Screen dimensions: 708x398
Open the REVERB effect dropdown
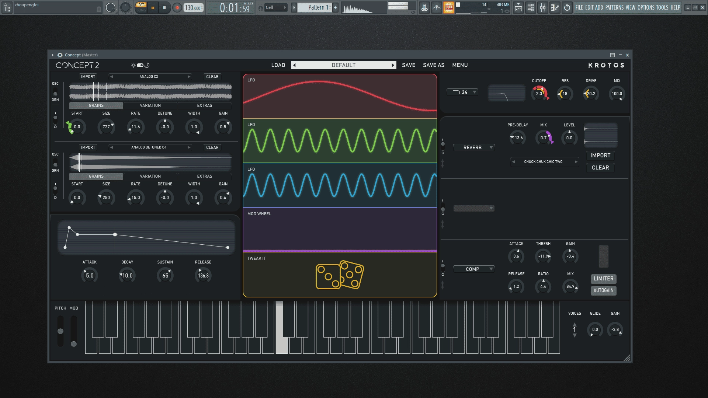click(x=474, y=147)
